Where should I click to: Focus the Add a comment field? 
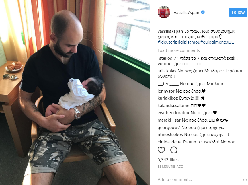199,180
